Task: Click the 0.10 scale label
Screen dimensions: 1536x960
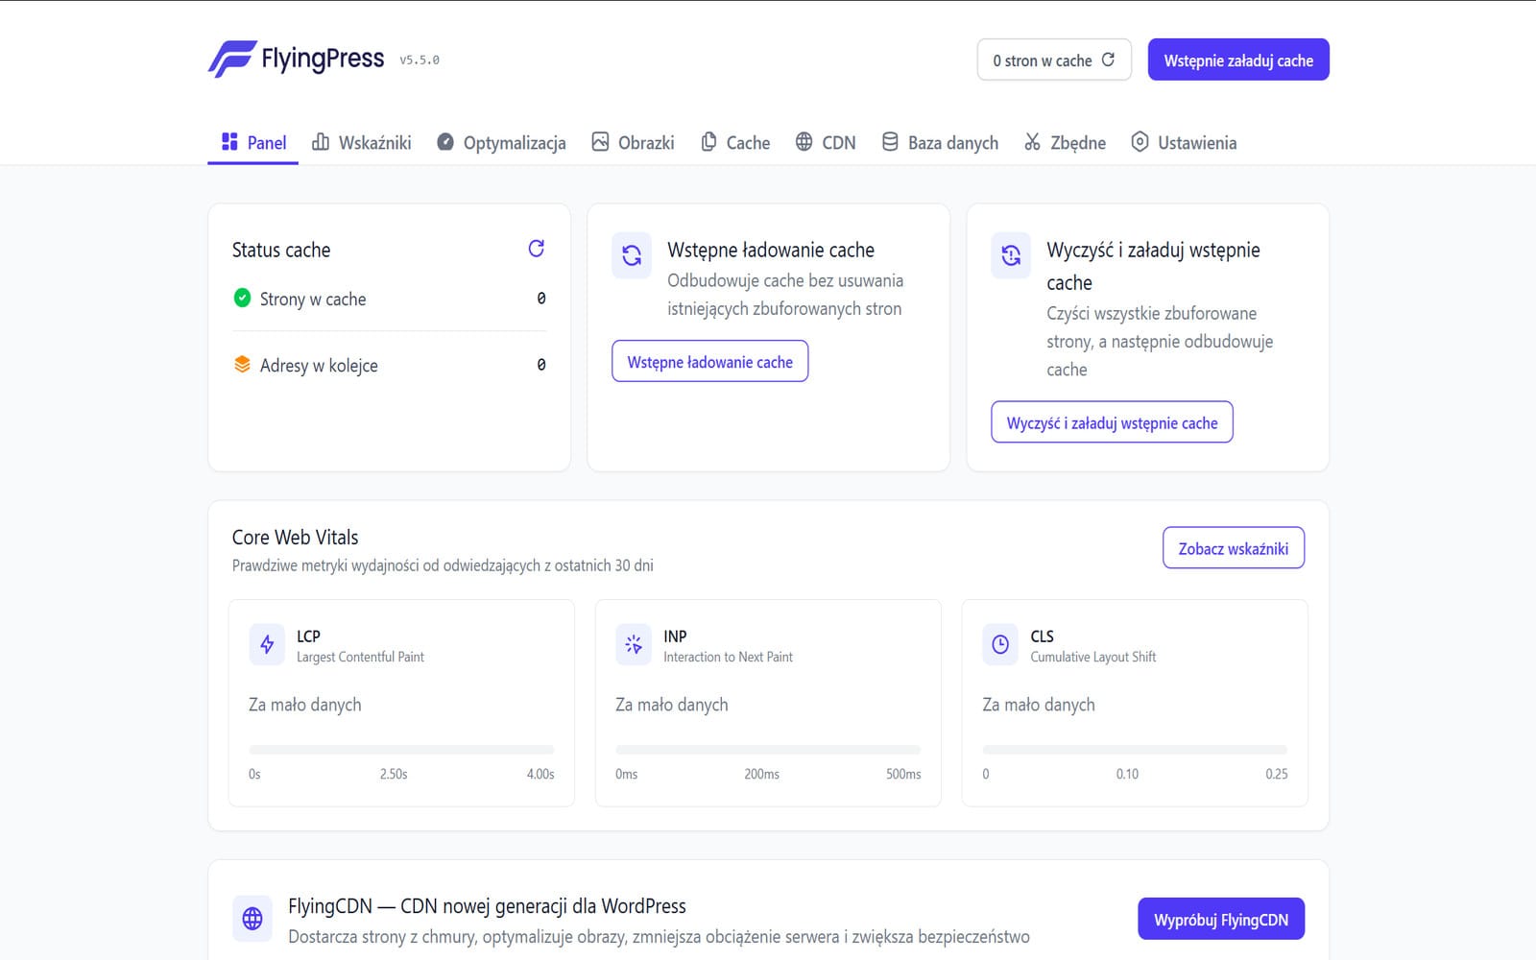Action: 1127,774
